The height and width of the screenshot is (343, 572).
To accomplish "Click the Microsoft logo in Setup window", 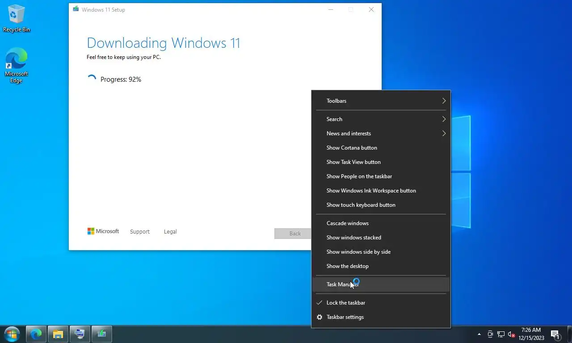I will pyautogui.click(x=103, y=231).
